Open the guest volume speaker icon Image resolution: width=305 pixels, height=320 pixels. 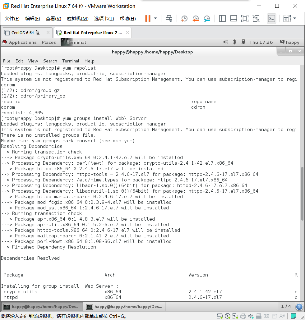225,42
